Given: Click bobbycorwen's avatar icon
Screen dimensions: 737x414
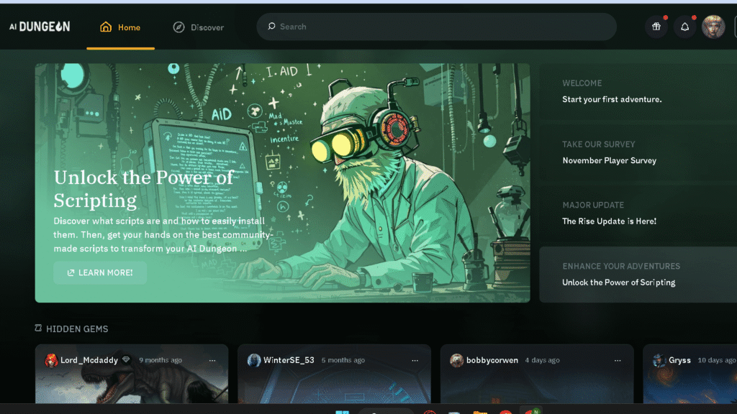Looking at the screenshot, I should (457, 360).
